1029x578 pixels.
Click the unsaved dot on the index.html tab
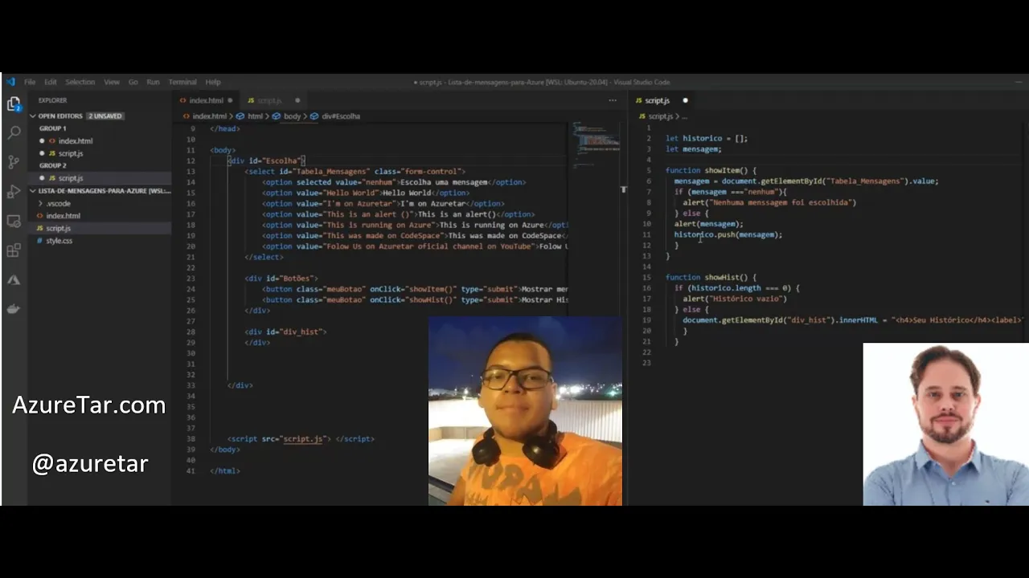tap(230, 100)
